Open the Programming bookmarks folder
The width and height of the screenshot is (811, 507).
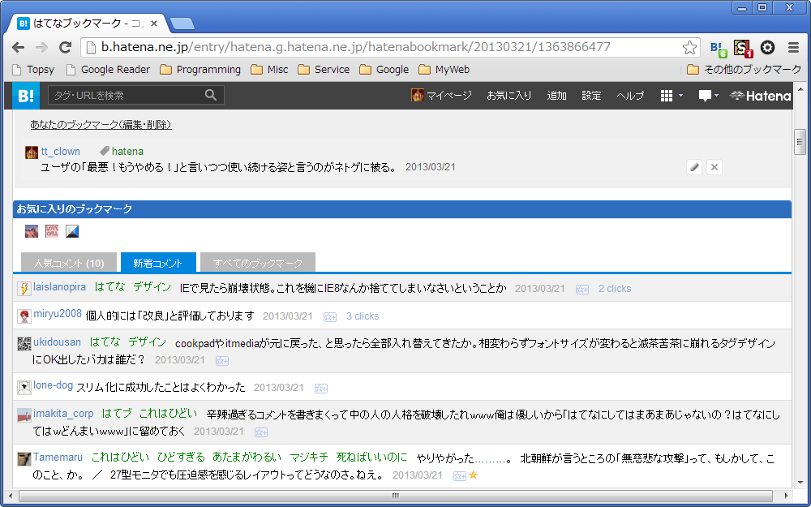(x=200, y=70)
